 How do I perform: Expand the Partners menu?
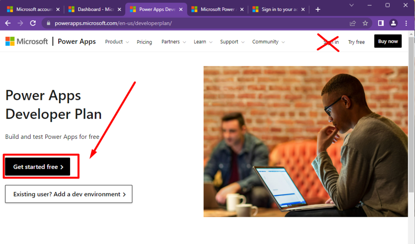click(173, 42)
